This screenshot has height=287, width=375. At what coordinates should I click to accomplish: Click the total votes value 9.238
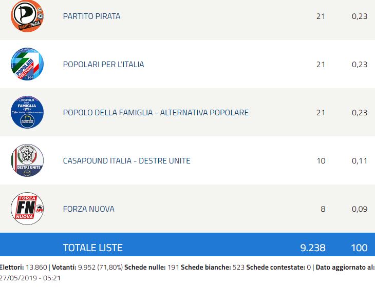313,248
